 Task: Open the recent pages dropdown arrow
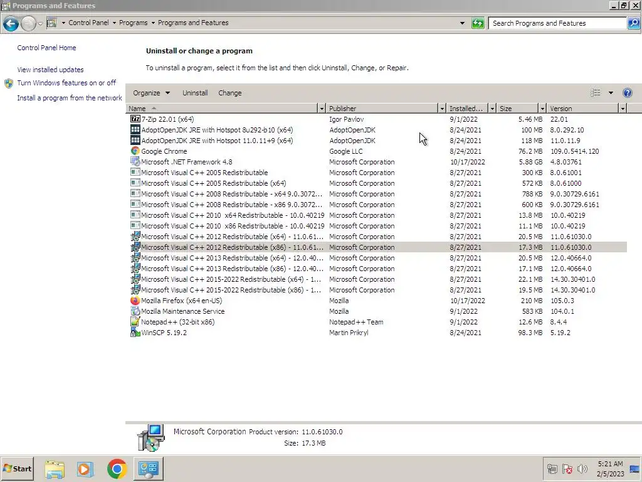[40, 23]
